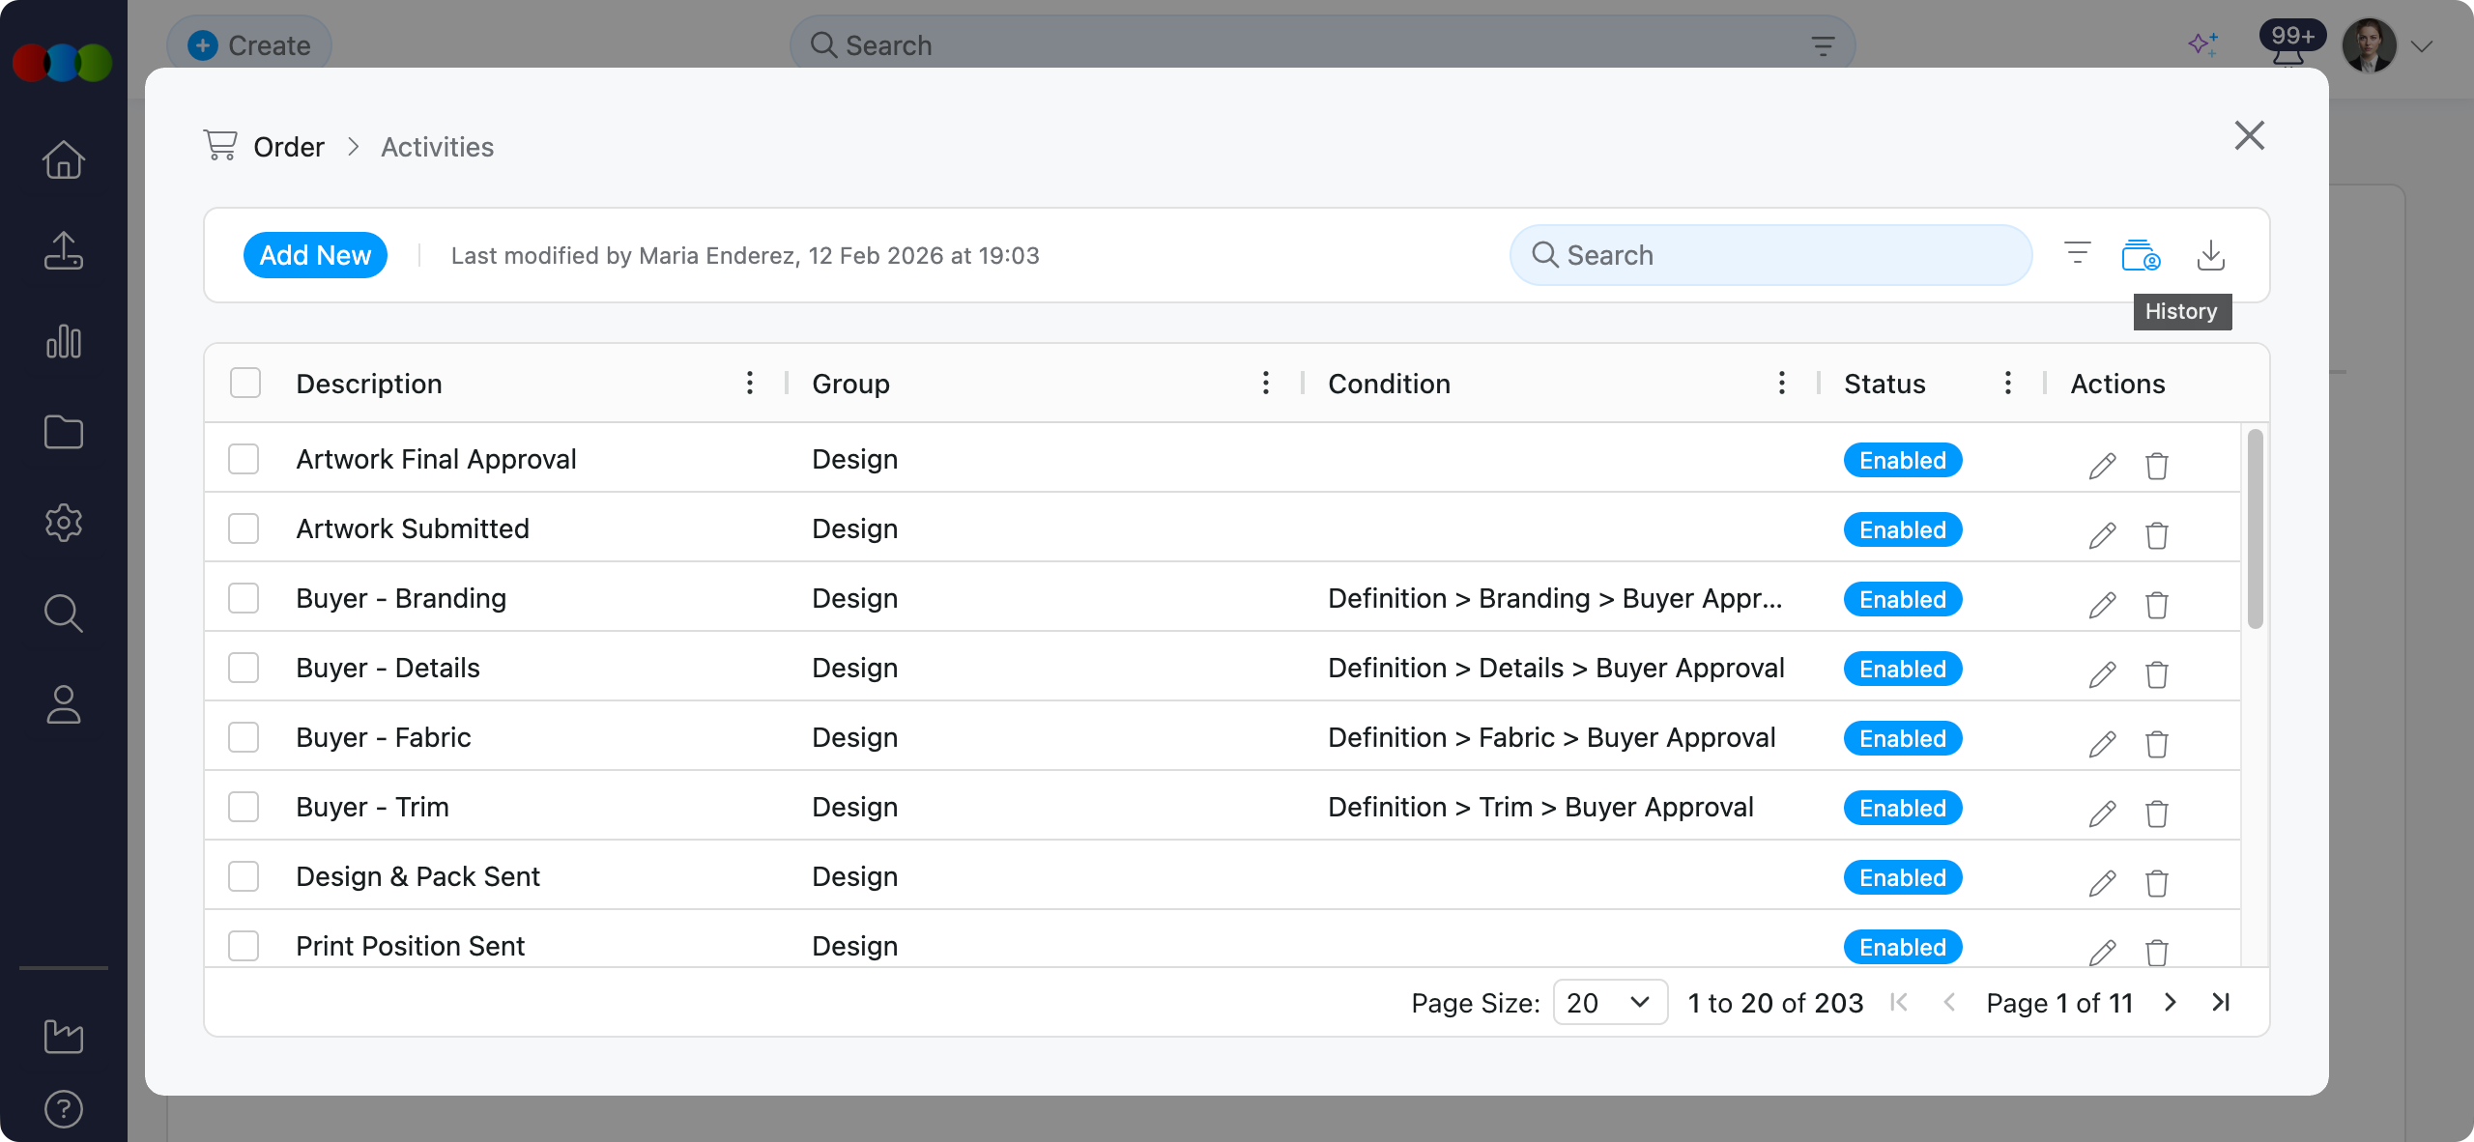This screenshot has height=1142, width=2474.
Task: Click the table vertical scrollbar thumb
Action: click(2255, 529)
